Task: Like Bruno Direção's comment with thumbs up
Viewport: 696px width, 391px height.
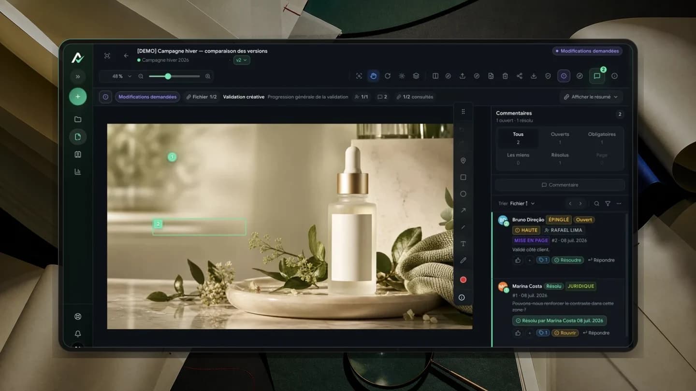Action: pyautogui.click(x=518, y=260)
